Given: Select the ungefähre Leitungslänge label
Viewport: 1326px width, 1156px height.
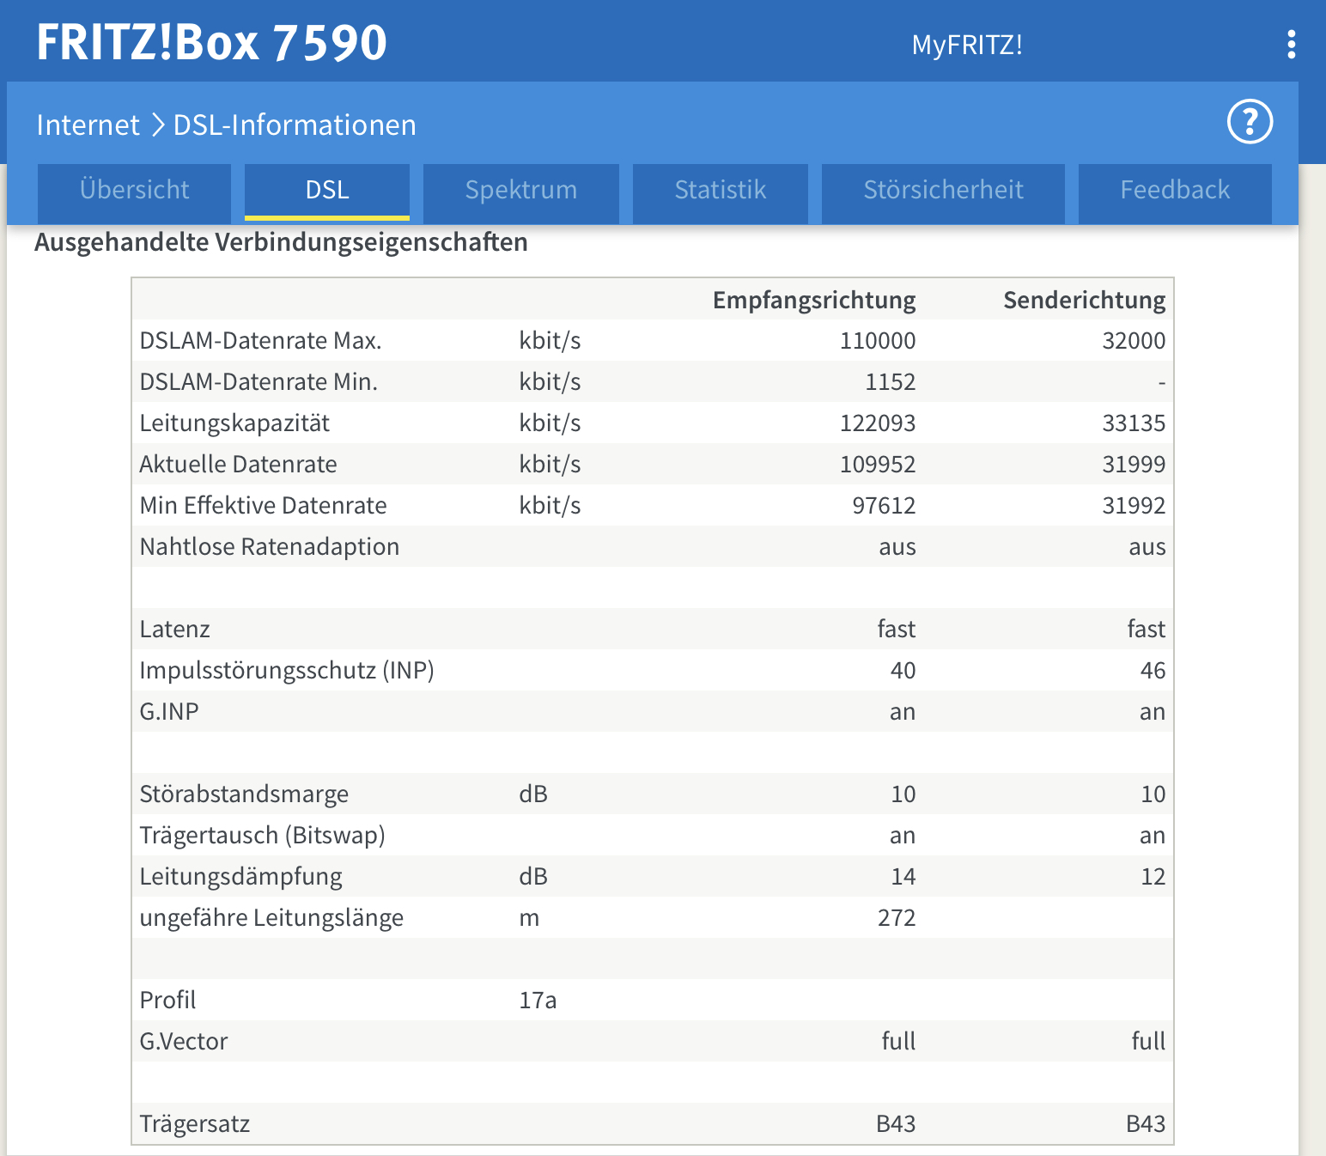Looking at the screenshot, I should (271, 918).
